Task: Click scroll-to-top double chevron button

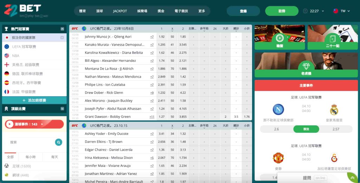Action: pyautogui.click(x=352, y=178)
